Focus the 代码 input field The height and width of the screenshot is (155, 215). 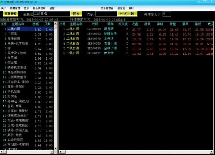click(x=106, y=14)
